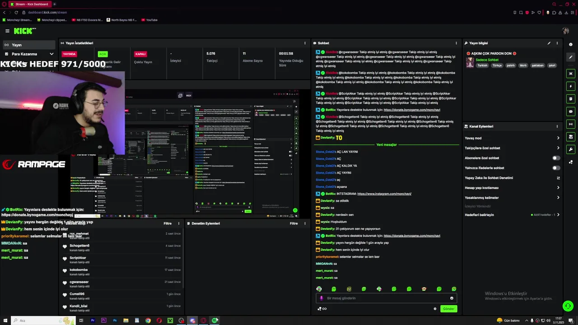
Task: Open the Etkinlik panel Filtre dropdown
Action: pos(168,223)
